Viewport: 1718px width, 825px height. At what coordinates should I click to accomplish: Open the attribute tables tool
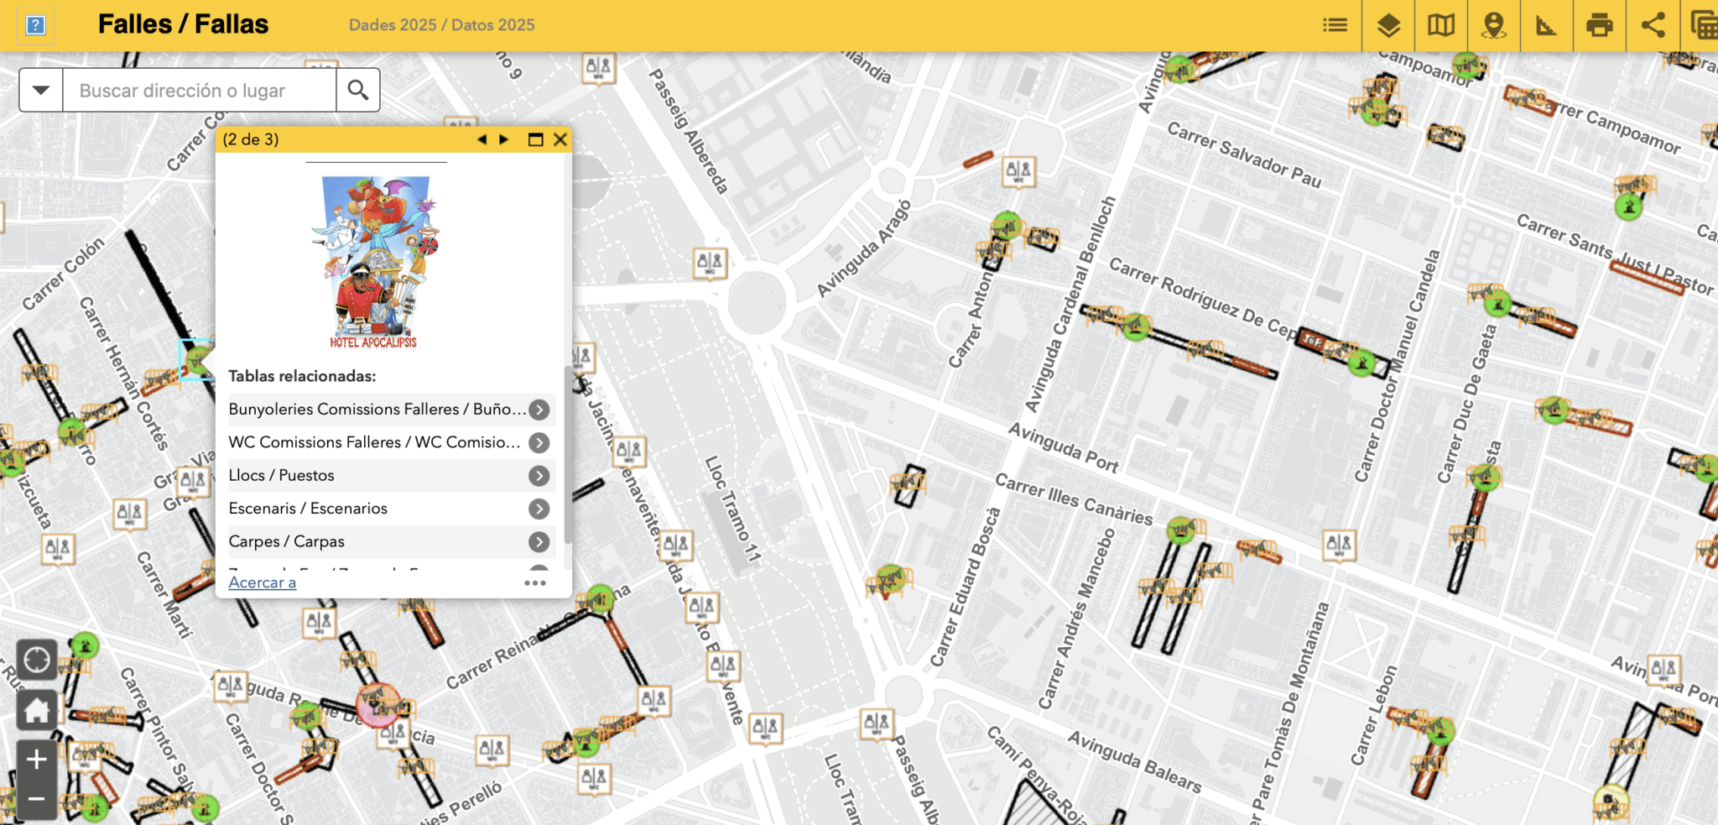pyautogui.click(x=1705, y=24)
